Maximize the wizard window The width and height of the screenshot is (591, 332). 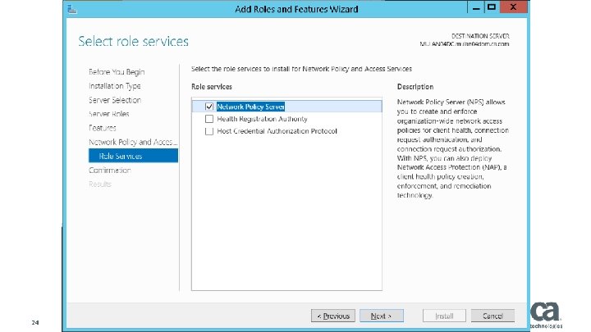(491, 7)
